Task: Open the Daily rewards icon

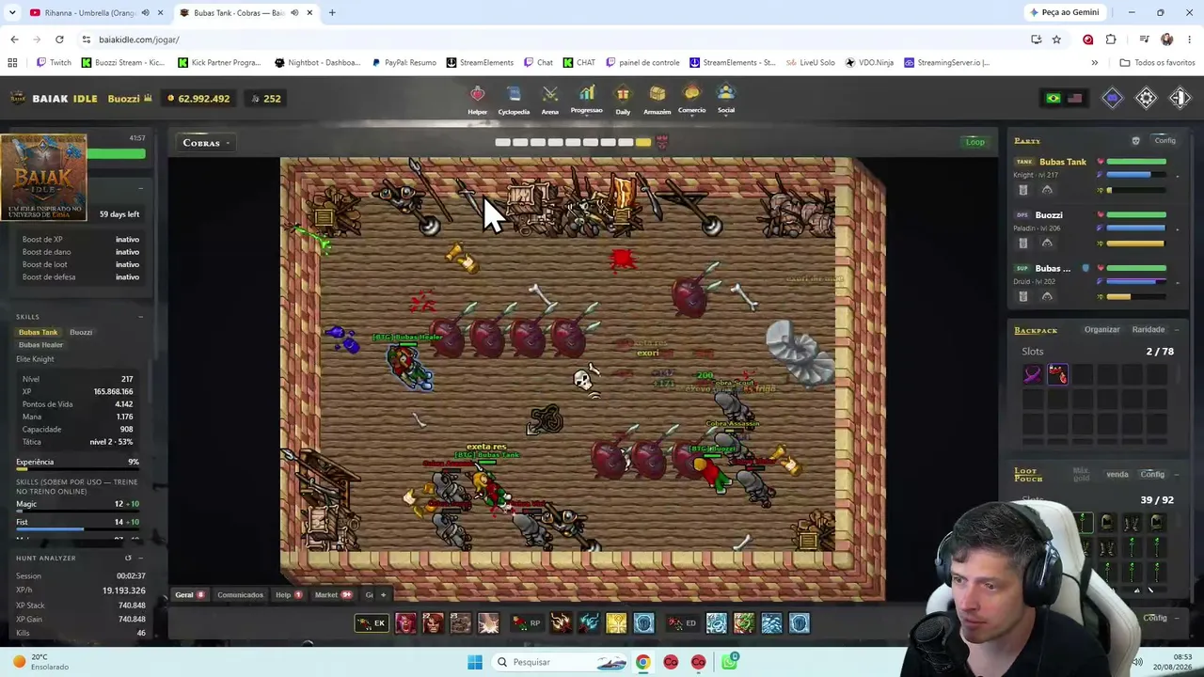Action: click(x=623, y=94)
